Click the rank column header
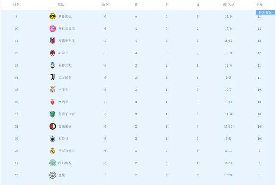The width and height of the screenshot is (276, 185). [x=16, y=4]
